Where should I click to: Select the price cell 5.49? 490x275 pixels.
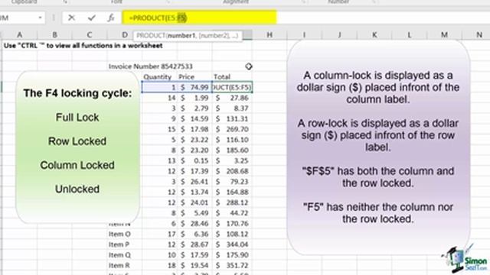coord(194,213)
